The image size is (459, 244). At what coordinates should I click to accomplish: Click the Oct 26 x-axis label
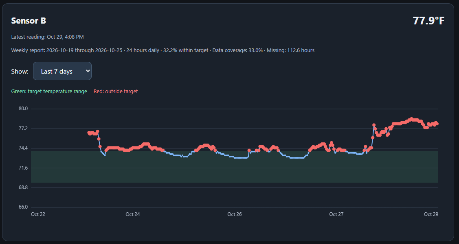(x=235, y=214)
